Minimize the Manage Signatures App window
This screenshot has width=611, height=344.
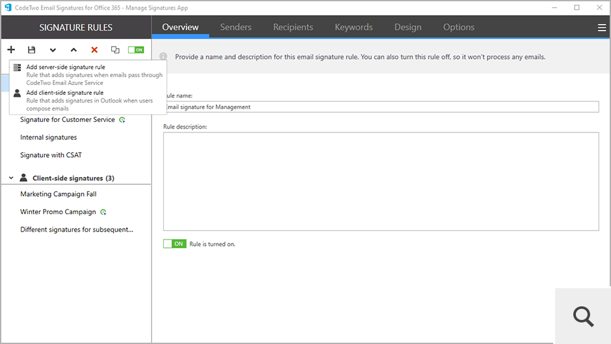pos(554,8)
